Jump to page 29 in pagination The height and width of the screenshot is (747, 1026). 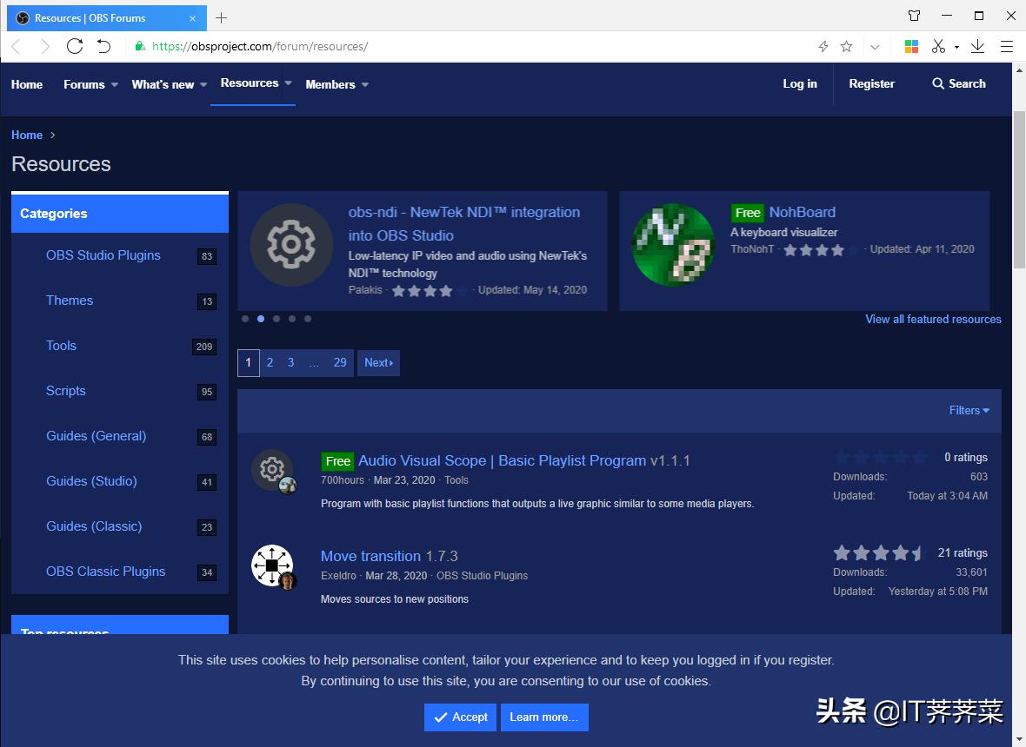[x=339, y=362]
